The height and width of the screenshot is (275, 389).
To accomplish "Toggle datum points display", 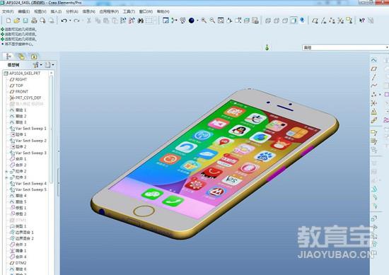I will [332, 21].
